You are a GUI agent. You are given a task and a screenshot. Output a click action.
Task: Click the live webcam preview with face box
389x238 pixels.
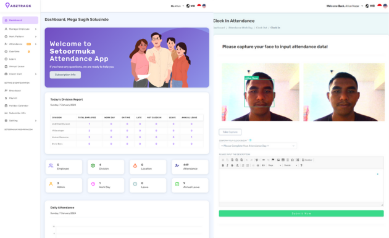[261, 92]
